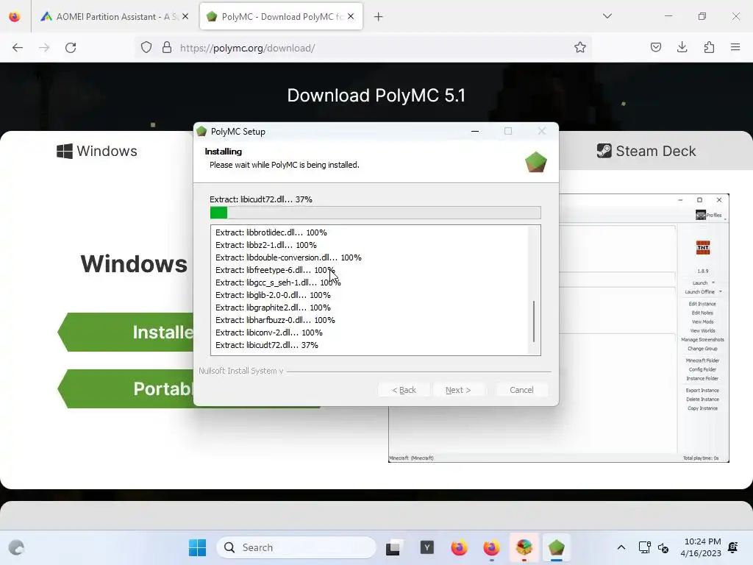
Task: Click the installation progress bar
Action: (x=376, y=213)
